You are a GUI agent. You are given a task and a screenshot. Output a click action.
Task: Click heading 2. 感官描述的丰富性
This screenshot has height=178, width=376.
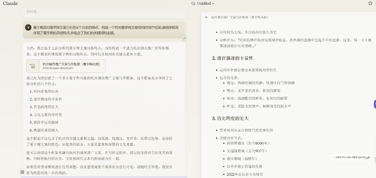(233, 58)
